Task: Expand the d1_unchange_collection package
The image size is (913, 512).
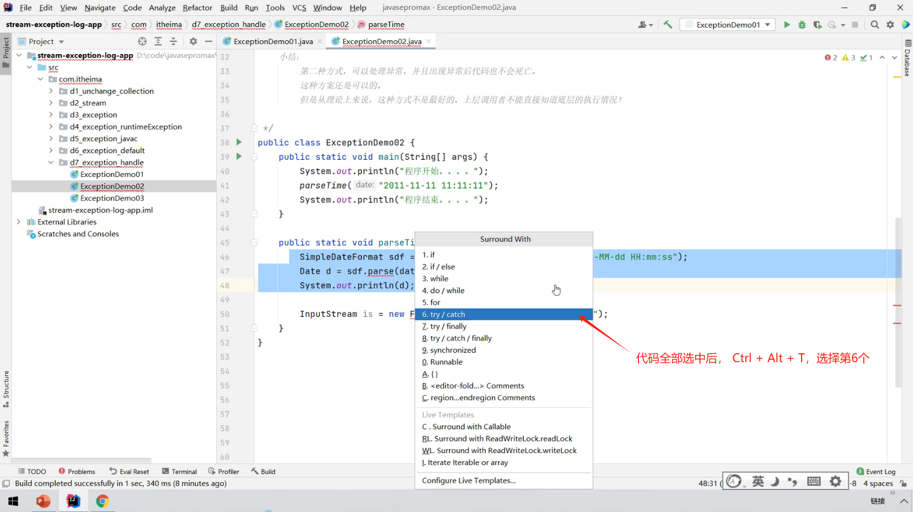Action: (x=51, y=91)
